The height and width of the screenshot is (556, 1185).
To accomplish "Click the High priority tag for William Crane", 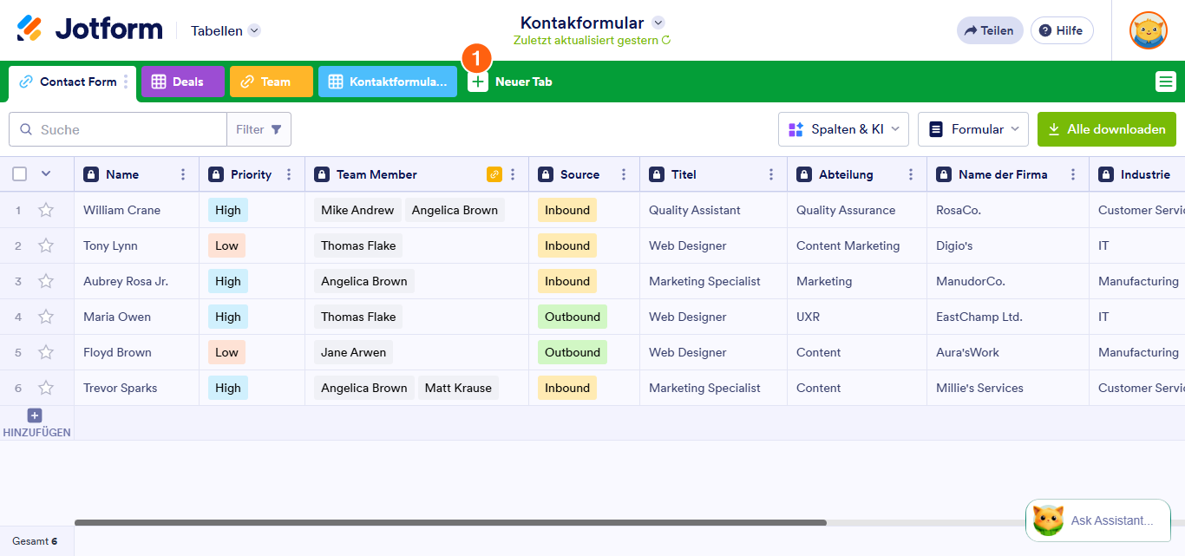I will (228, 210).
